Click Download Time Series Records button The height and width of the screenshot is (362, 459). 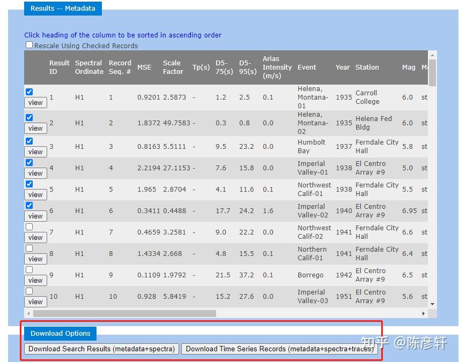(x=280, y=349)
